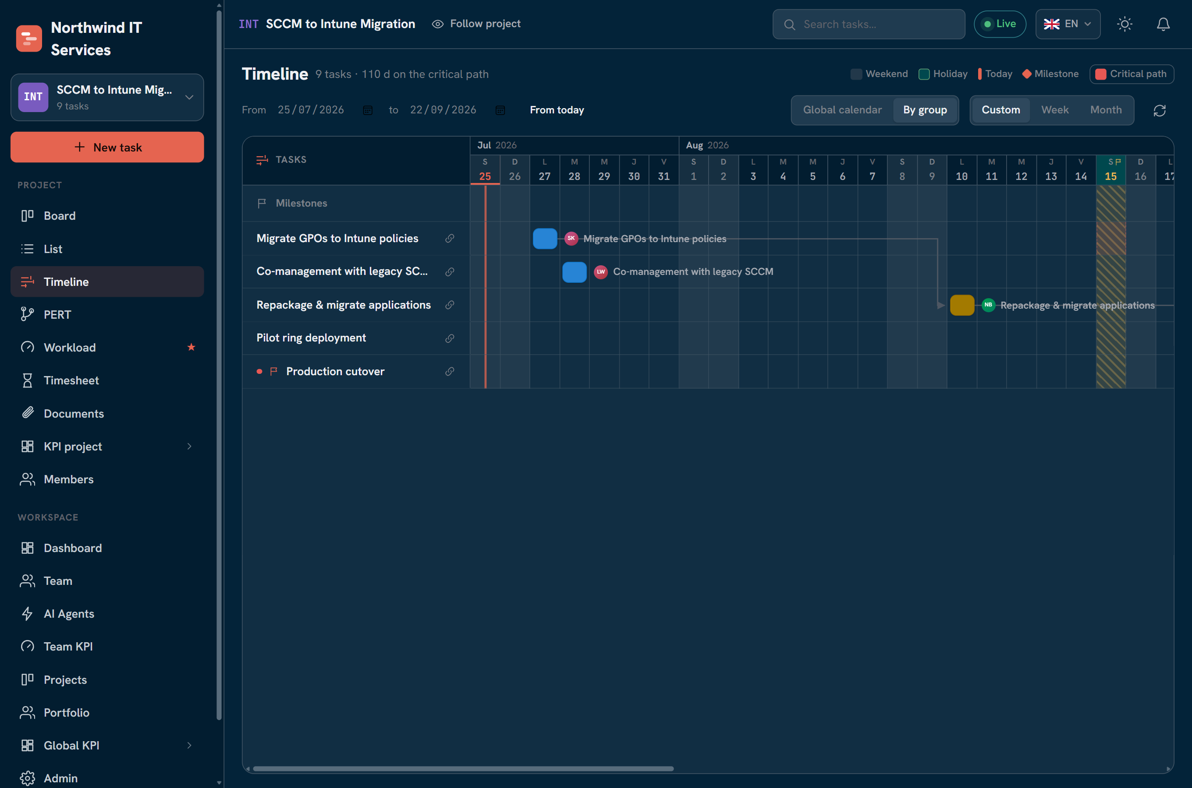This screenshot has height=788, width=1192.
Task: Click the Production cutover milestone flag icon
Action: (x=273, y=371)
